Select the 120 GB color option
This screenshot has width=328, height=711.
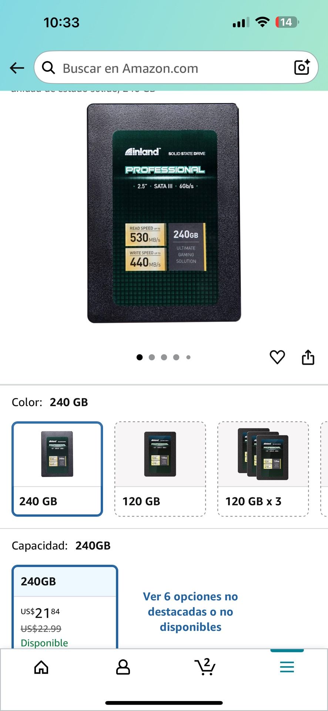point(160,469)
